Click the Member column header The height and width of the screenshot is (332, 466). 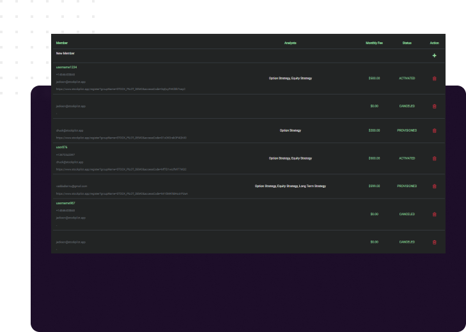(62, 43)
